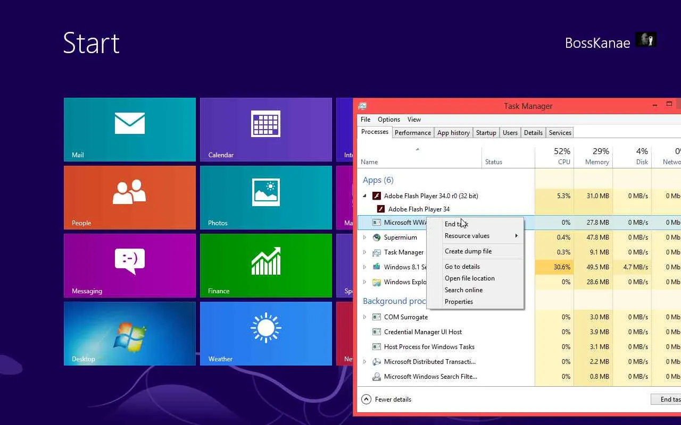Click the Task Manager title bar icon
681x425 pixels.
[x=362, y=106]
